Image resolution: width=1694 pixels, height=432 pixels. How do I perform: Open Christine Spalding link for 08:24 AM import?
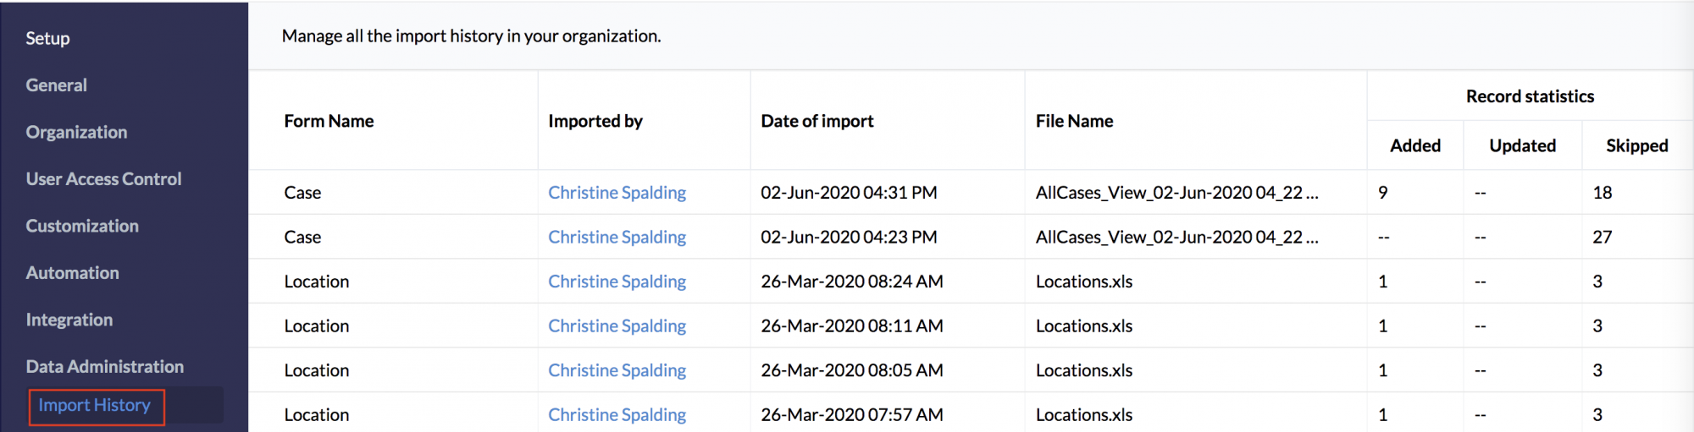pos(617,282)
